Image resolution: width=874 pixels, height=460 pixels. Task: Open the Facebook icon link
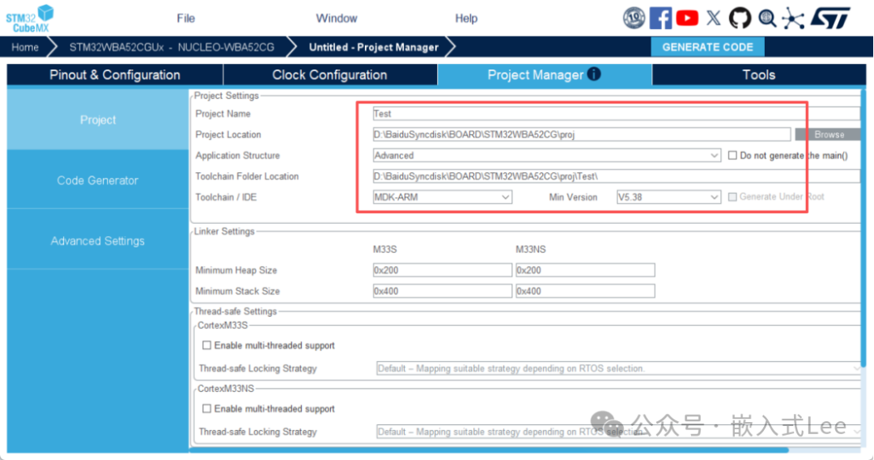(660, 18)
